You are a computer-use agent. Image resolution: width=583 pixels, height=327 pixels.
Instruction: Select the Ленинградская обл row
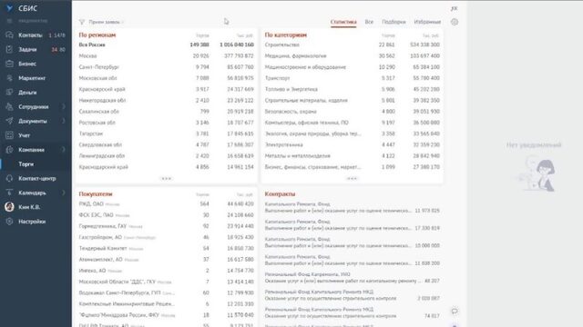click(166, 156)
